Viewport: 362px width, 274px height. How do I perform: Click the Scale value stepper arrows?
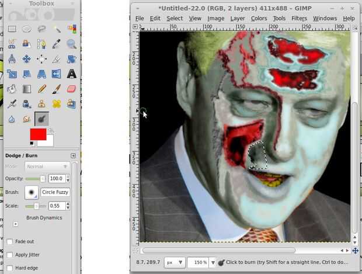pos(68,206)
